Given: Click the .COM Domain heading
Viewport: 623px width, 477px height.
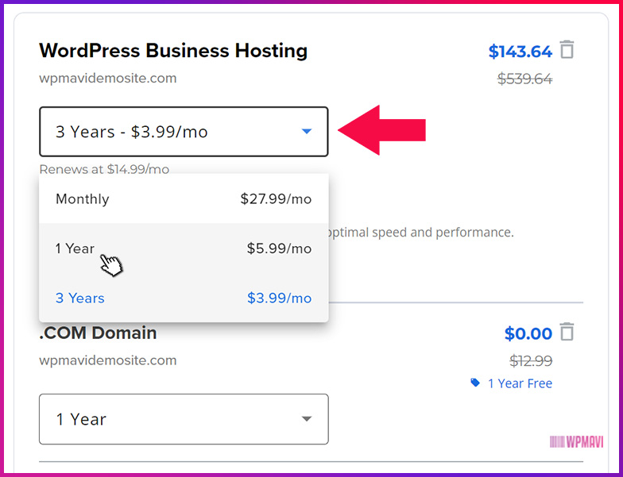Looking at the screenshot, I should (x=98, y=333).
